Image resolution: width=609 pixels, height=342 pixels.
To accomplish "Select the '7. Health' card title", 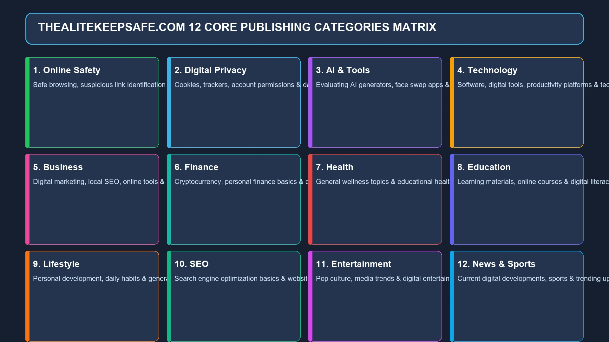I will point(334,167).
